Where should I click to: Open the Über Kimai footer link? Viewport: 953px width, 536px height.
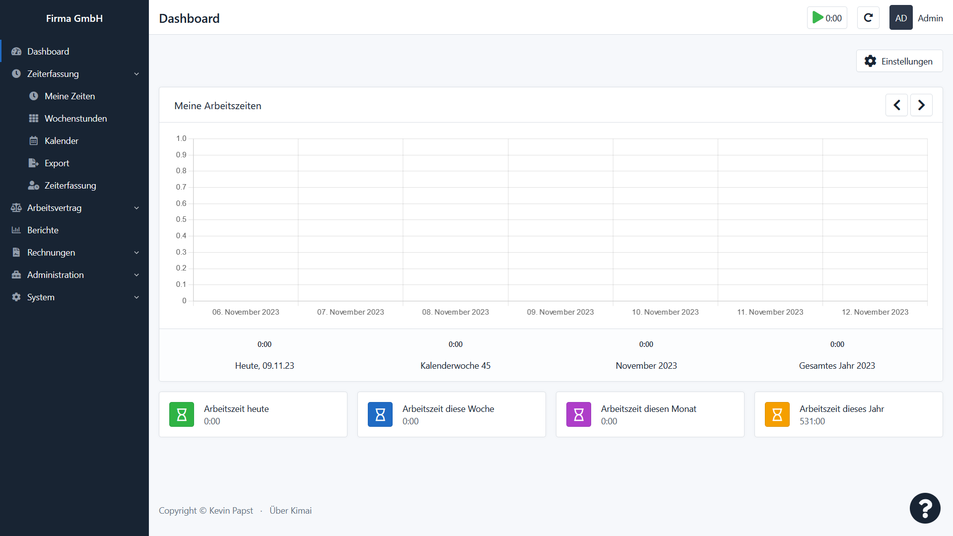click(290, 511)
